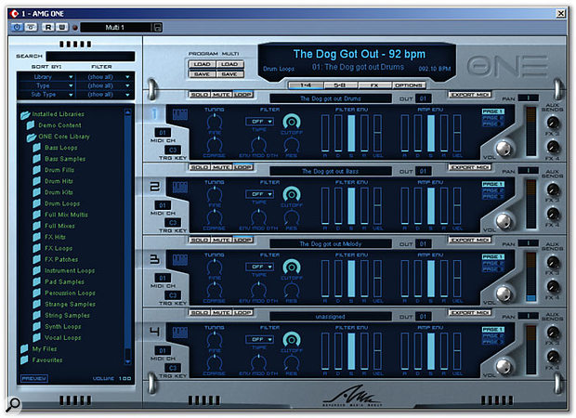The image size is (576, 418).
Task: Click the keyboard icon in slot 4
Action: click(x=179, y=333)
